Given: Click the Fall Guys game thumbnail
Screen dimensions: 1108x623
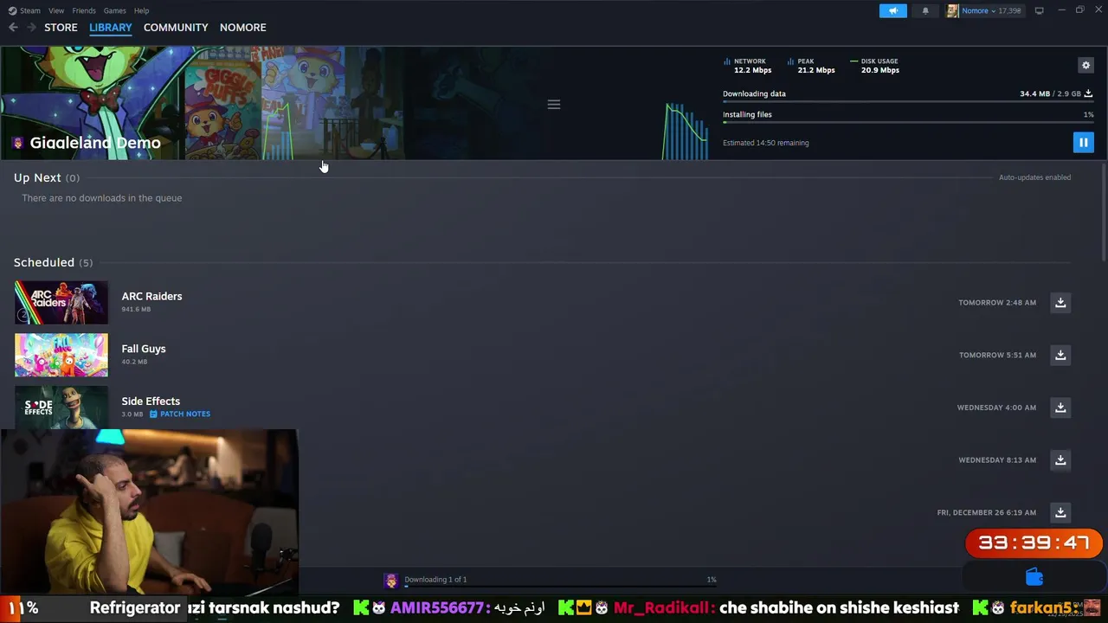Looking at the screenshot, I should [61, 355].
